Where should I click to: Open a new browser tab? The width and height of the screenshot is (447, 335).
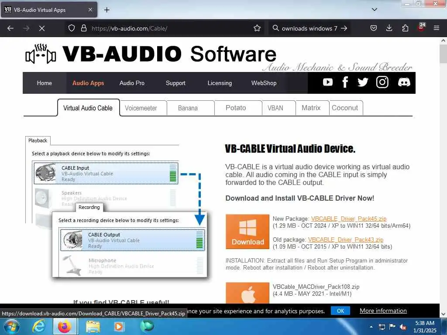pyautogui.click(x=107, y=10)
